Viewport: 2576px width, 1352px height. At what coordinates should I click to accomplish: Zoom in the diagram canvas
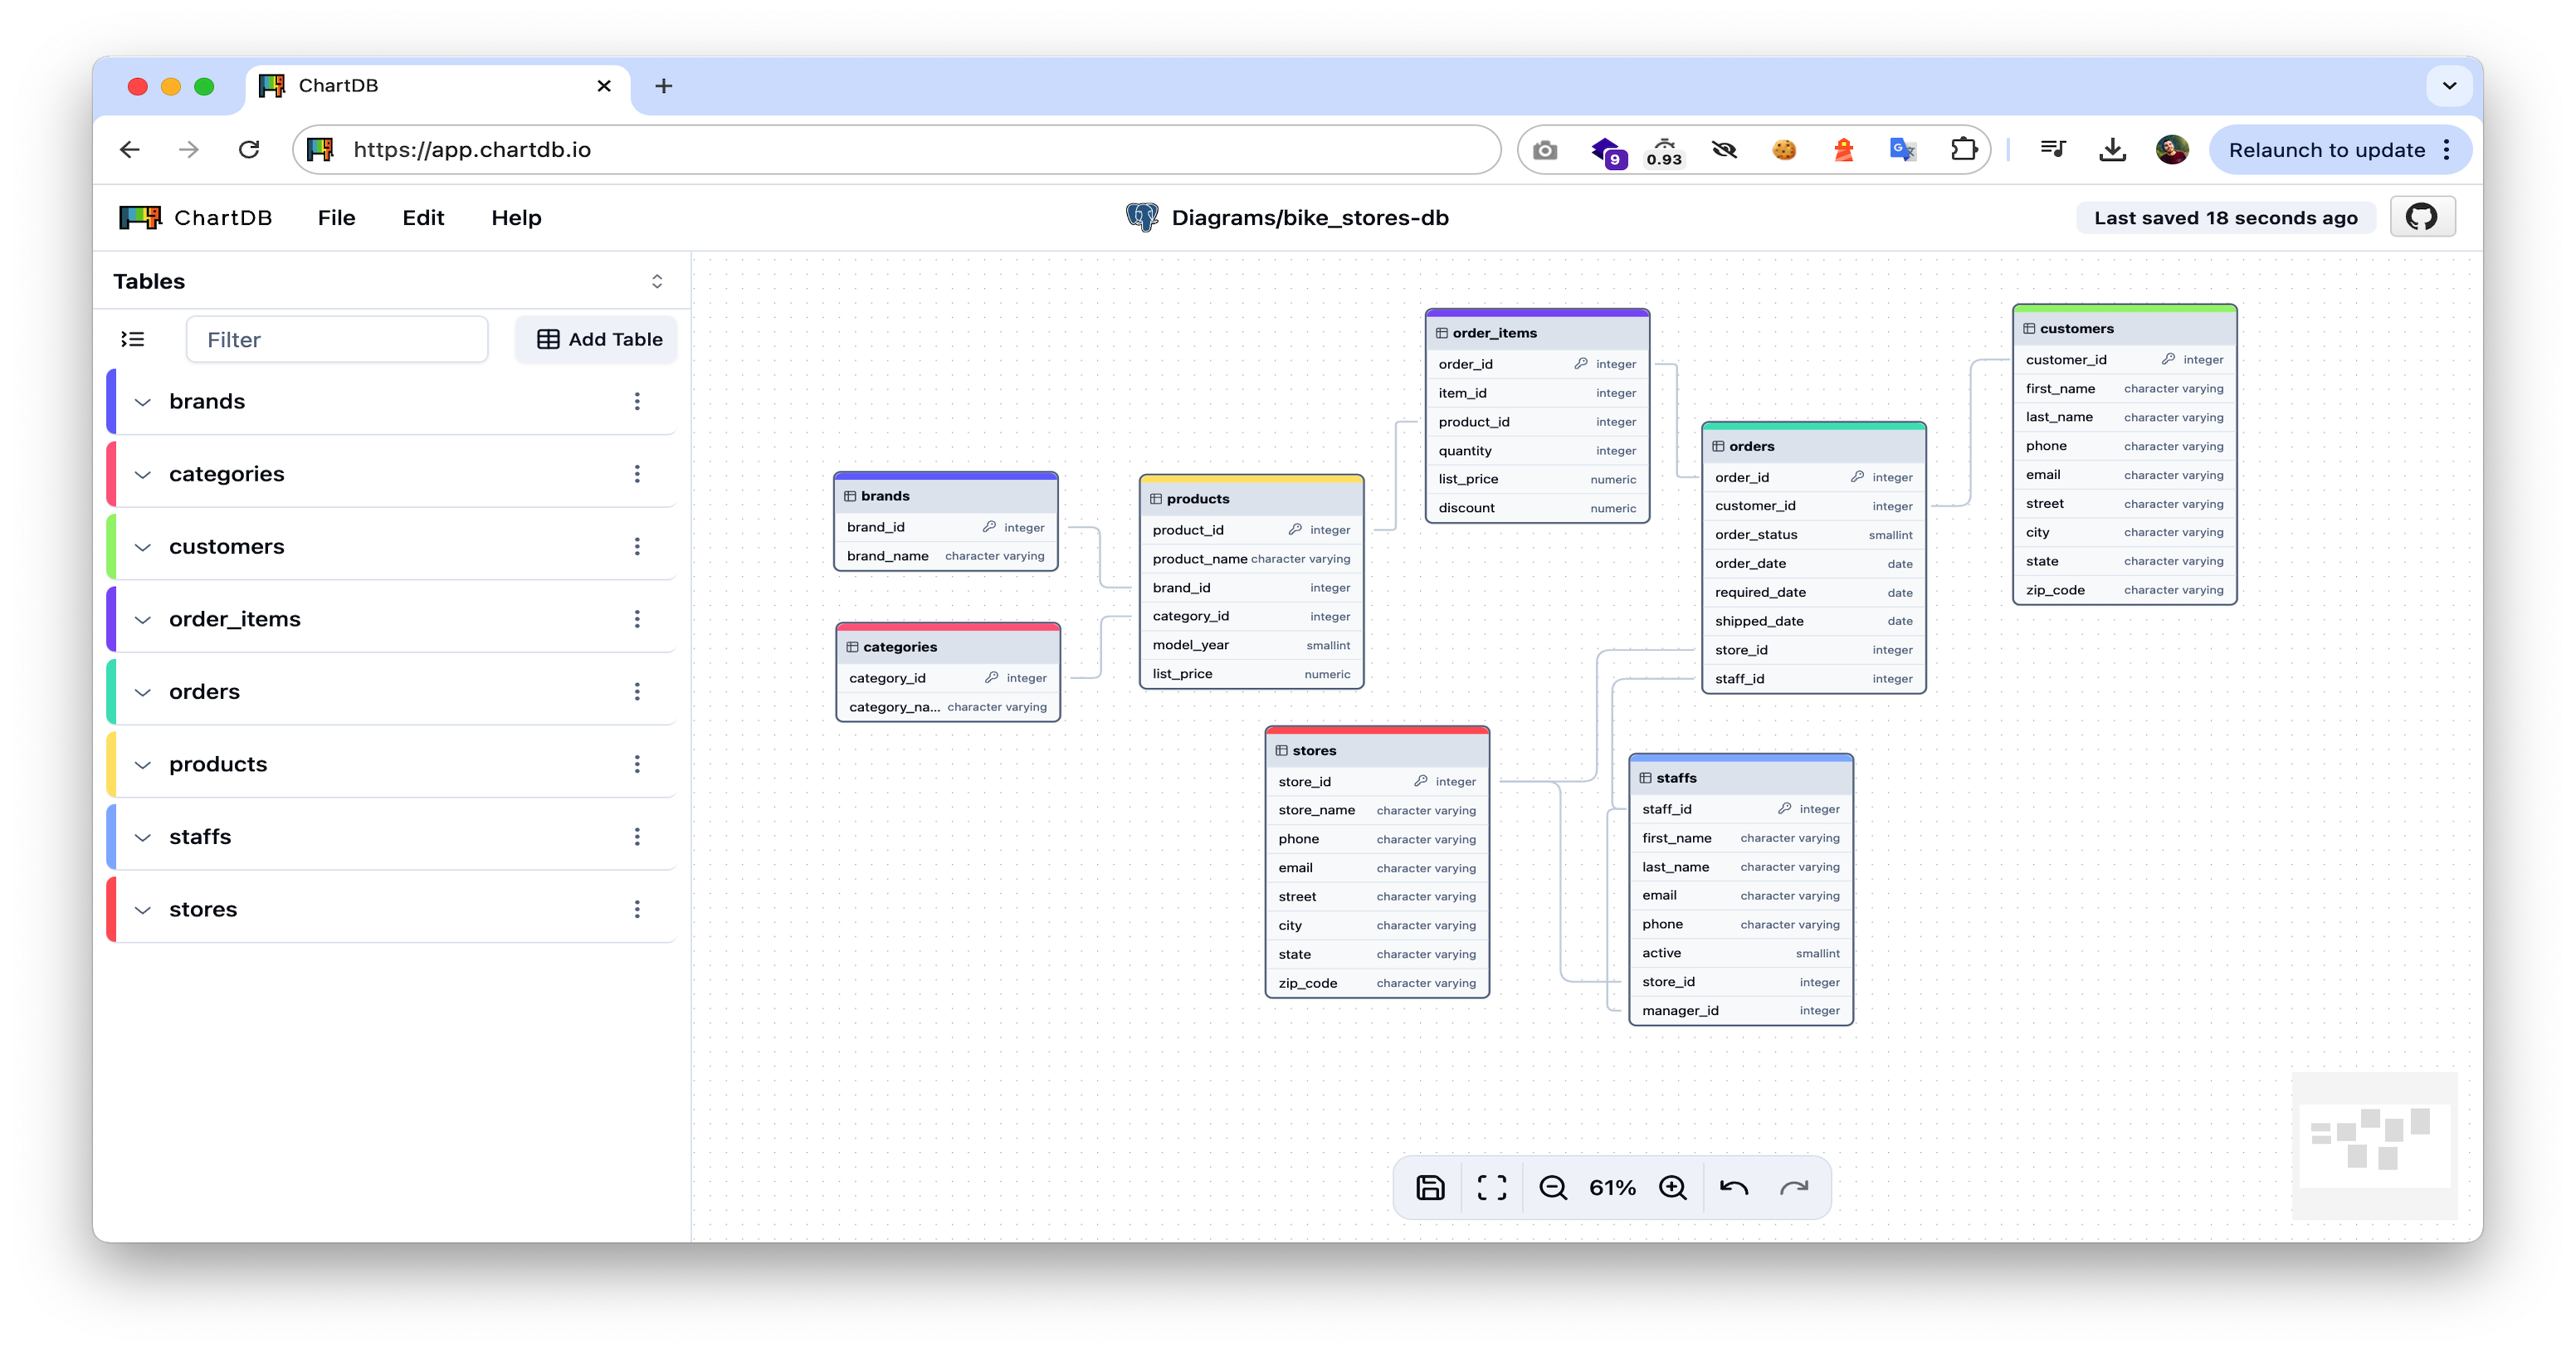click(1672, 1187)
